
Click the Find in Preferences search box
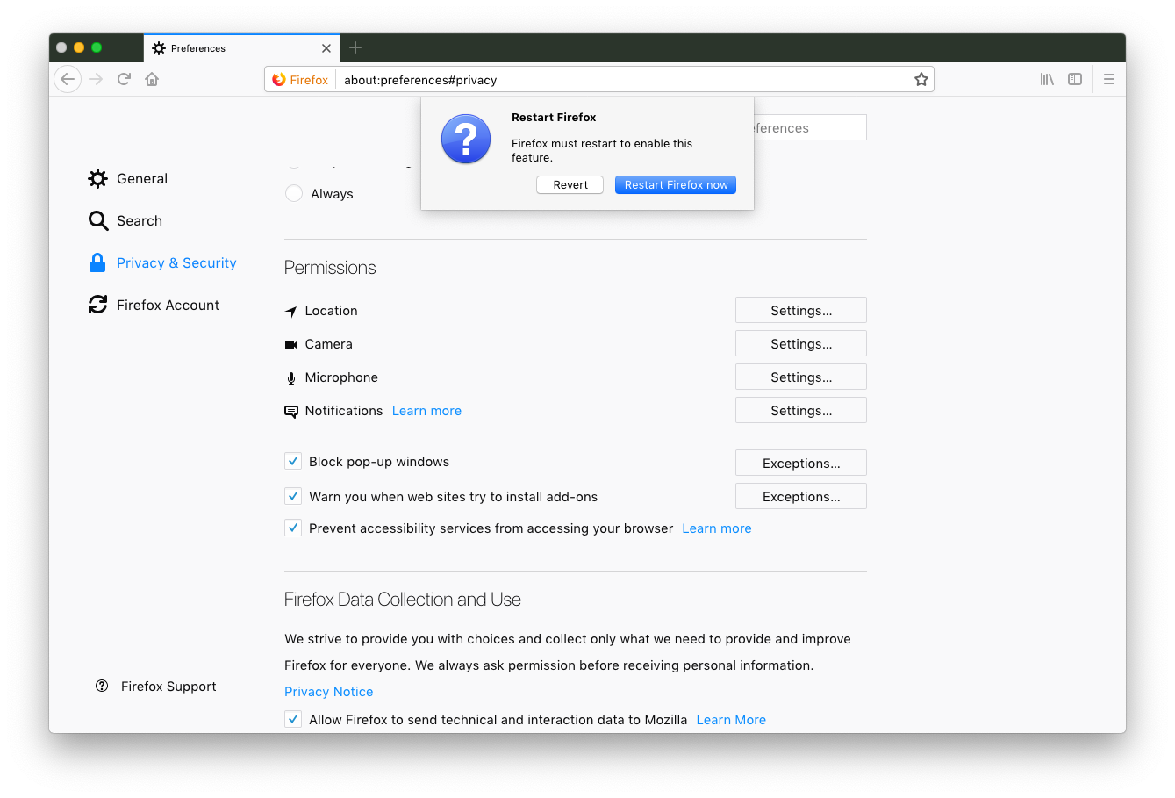pyautogui.click(x=810, y=127)
